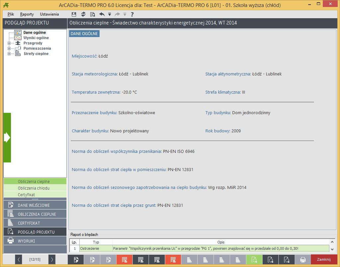Image resolution: width=340 pixels, height=267 pixels.
Task: Open the OBLICZENIA CIEPLNE section
Action: (x=35, y=214)
